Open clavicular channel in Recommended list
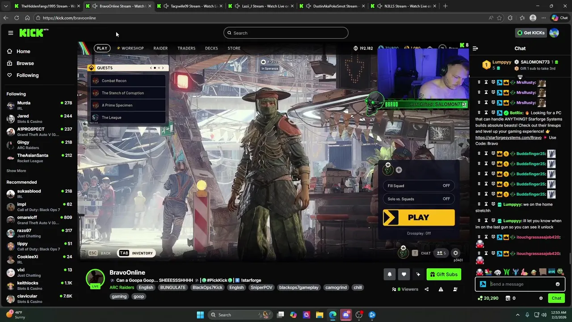Viewport: 572px width, 322px height. [39, 299]
